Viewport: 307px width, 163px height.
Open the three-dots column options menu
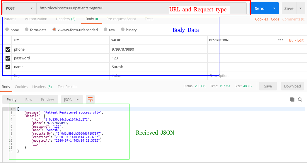281,40
